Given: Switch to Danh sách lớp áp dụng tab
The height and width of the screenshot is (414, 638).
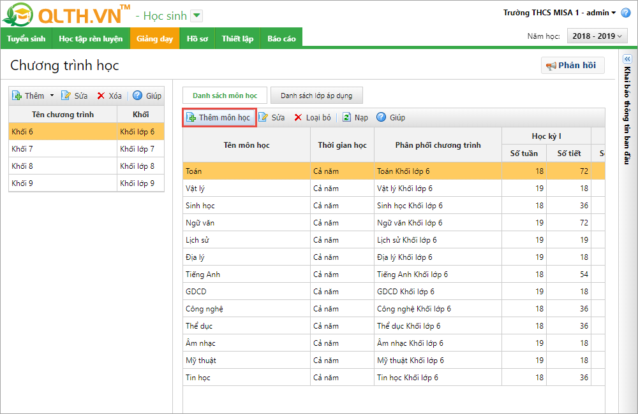Looking at the screenshot, I should (316, 96).
